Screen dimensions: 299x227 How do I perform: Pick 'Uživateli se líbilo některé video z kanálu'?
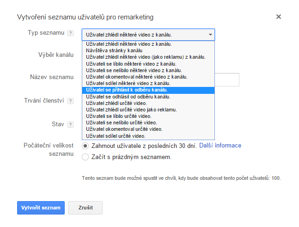(148, 64)
